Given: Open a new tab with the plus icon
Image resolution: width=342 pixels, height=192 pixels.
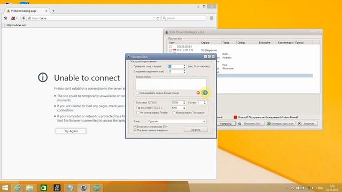Looking at the screenshot, I should [x=53, y=11].
